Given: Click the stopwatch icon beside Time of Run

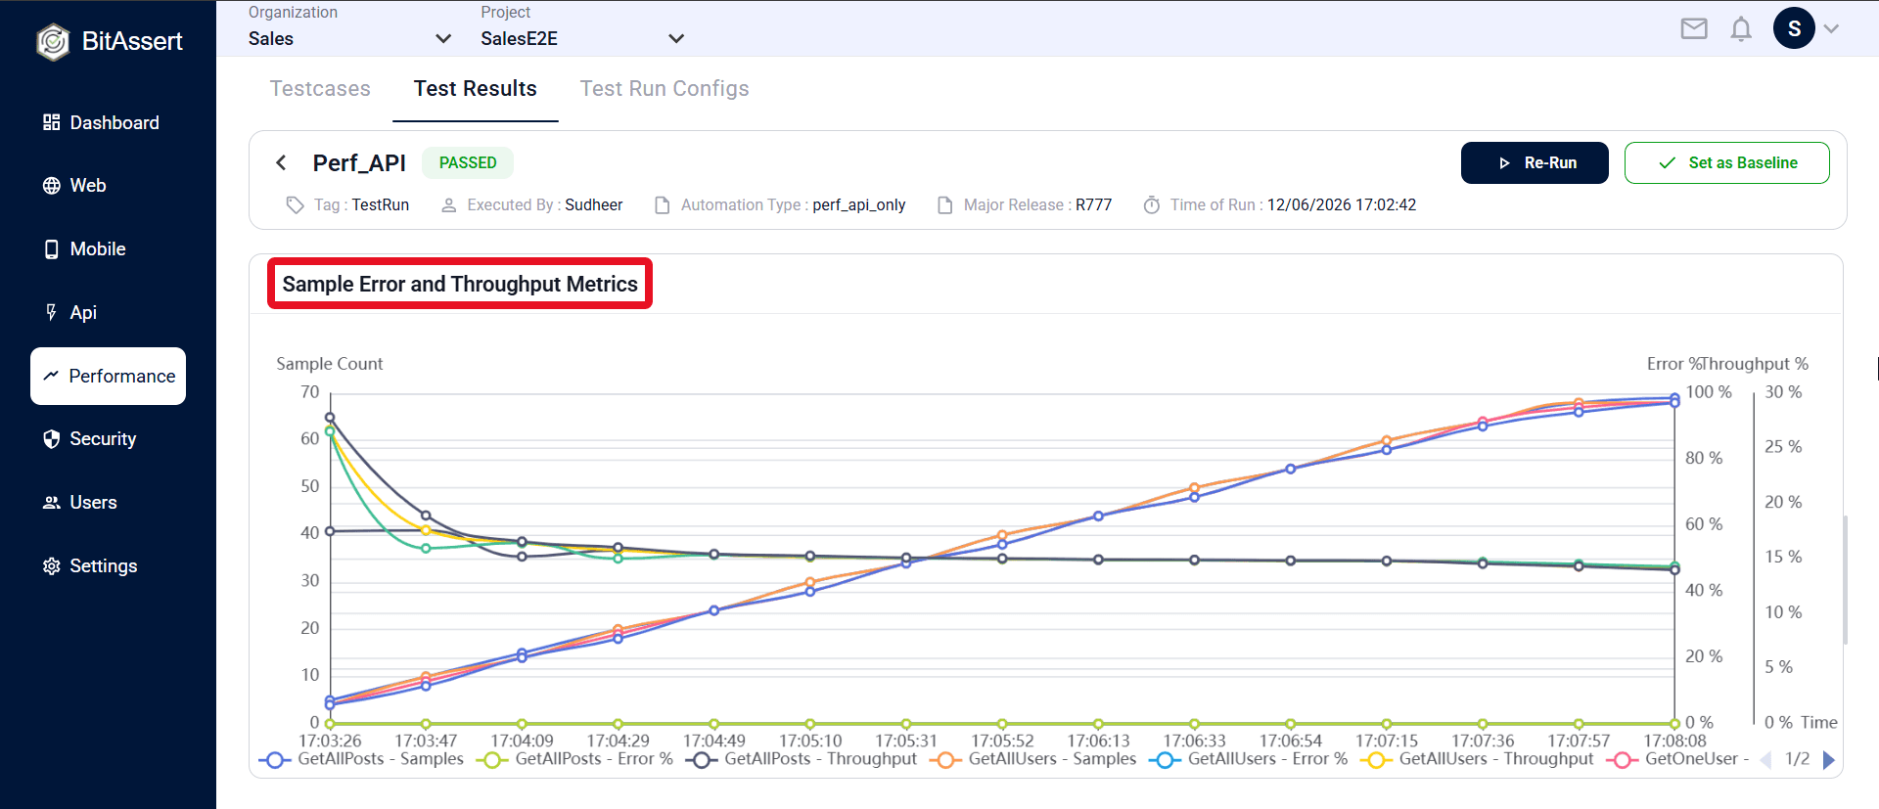Looking at the screenshot, I should point(1152,205).
